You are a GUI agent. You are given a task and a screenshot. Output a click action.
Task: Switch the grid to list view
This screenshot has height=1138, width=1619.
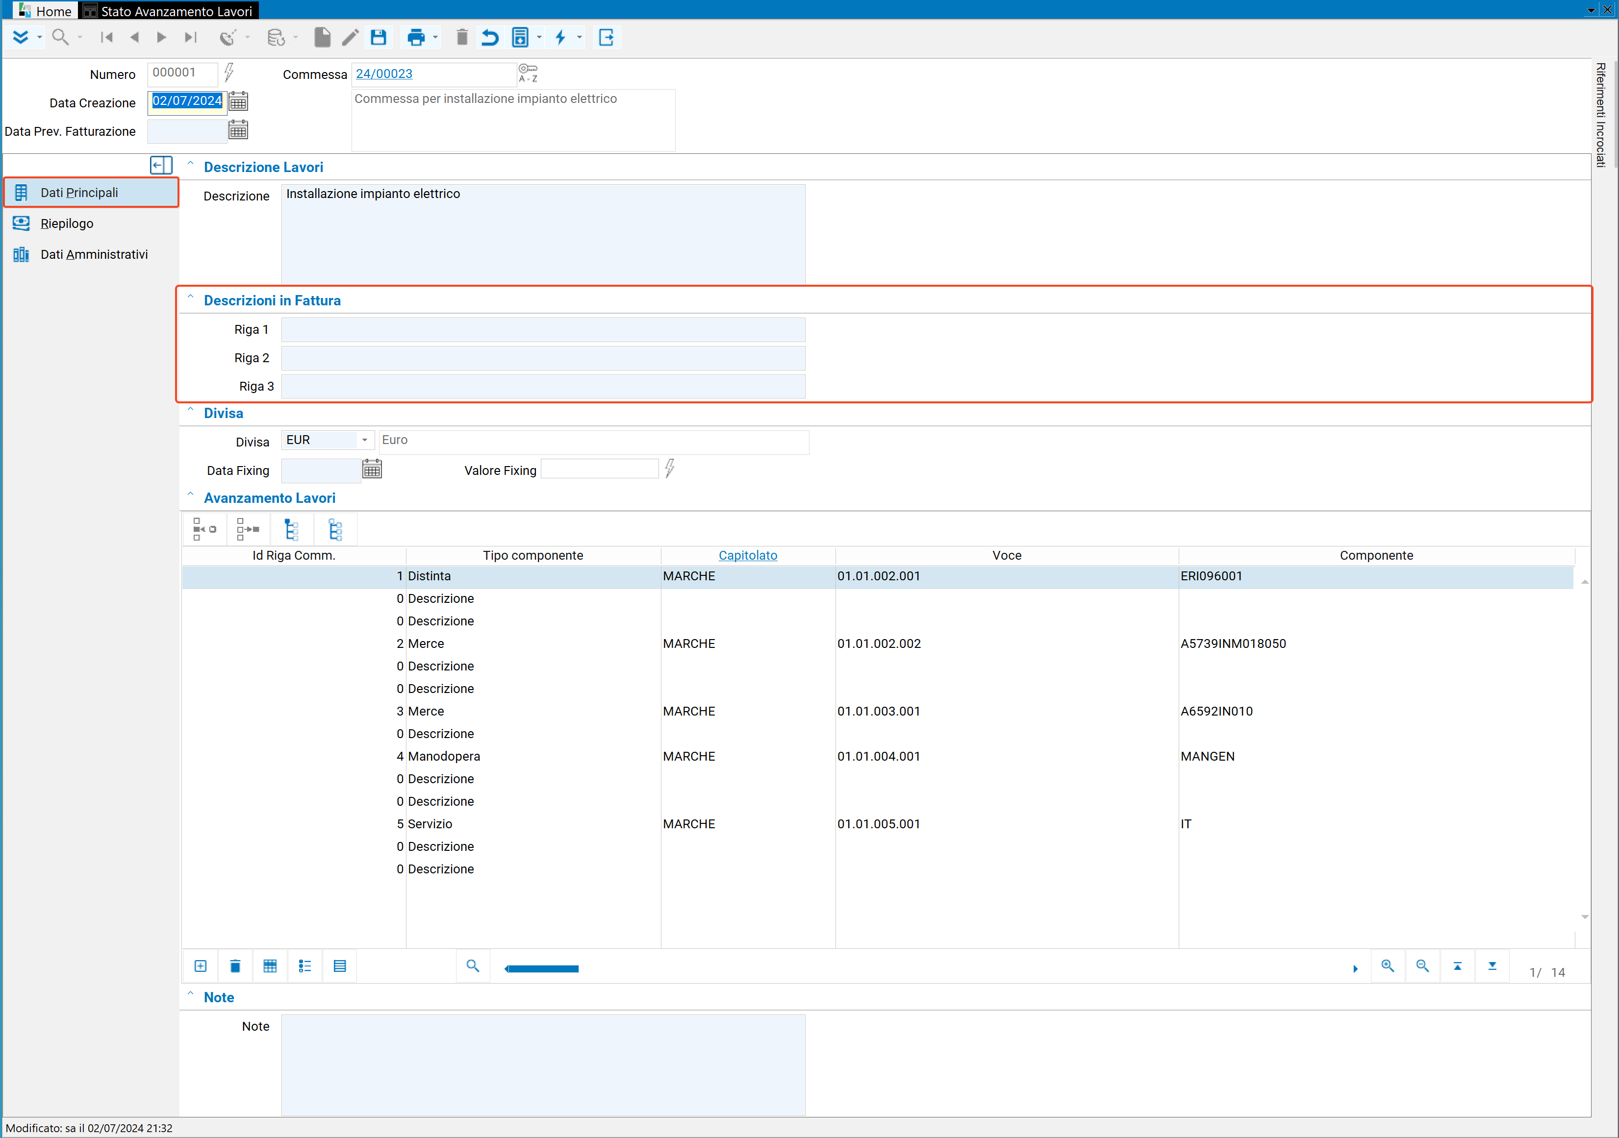click(304, 966)
